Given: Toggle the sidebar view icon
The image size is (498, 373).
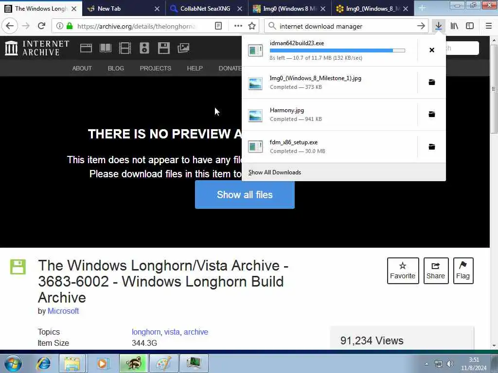Looking at the screenshot, I should (470, 26).
